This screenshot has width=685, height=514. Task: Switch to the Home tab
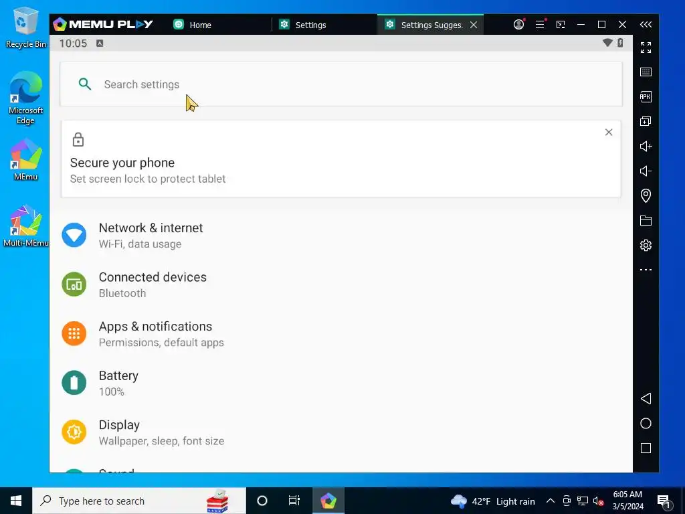pyautogui.click(x=219, y=25)
